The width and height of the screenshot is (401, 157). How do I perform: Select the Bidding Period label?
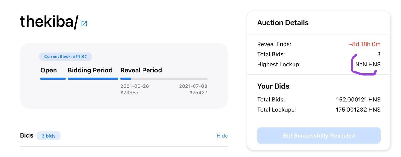(90, 70)
